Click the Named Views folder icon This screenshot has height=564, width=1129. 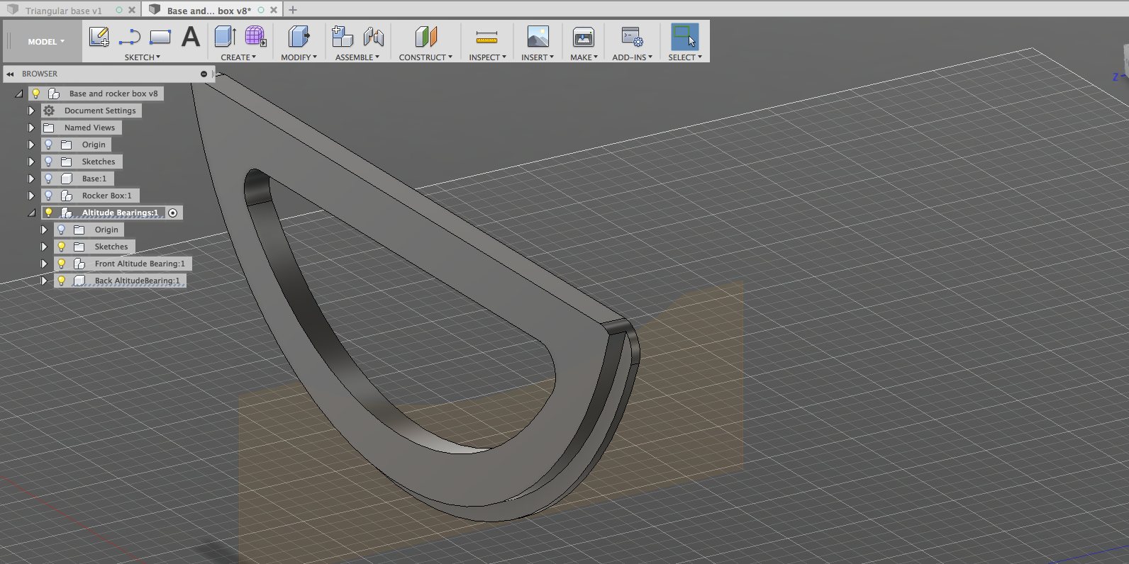(49, 128)
